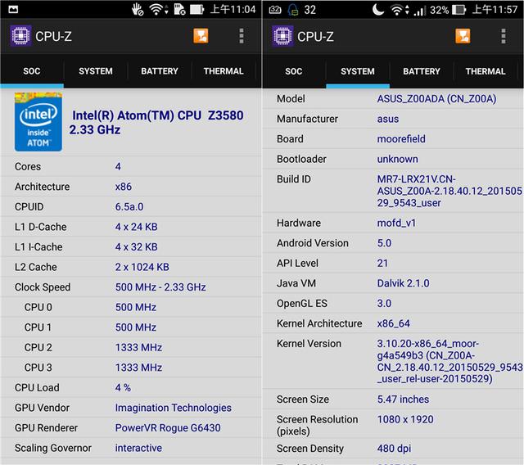Tap CPU 3 row label
Image resolution: width=524 pixels, height=465 pixels.
[38, 368]
